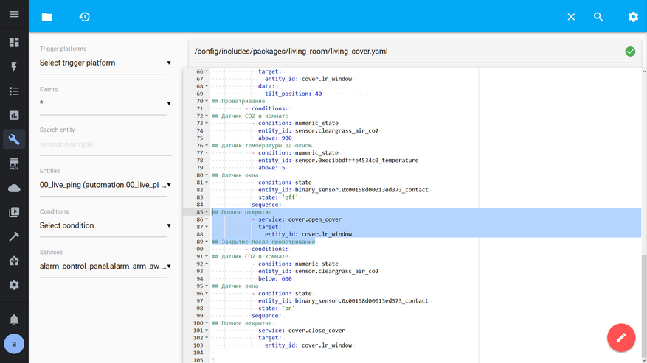Click the git history clock icon
The height and width of the screenshot is (363, 647).
click(x=85, y=17)
